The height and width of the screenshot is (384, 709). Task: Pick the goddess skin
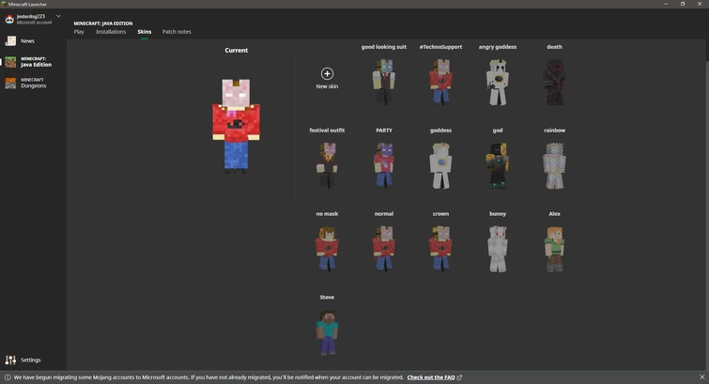(x=440, y=165)
